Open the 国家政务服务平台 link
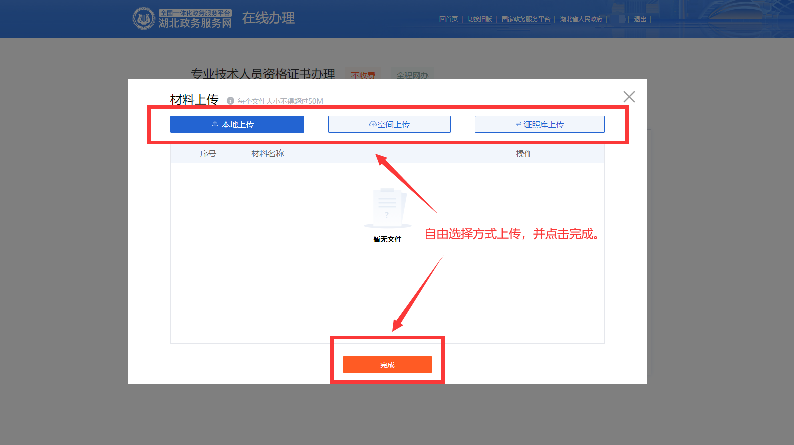 [525, 19]
